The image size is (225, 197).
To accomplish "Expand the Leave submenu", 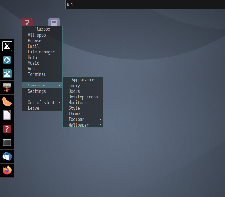I will click(42, 108).
